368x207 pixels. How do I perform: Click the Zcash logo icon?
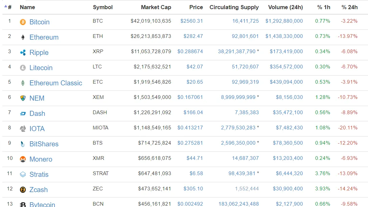[23, 190]
